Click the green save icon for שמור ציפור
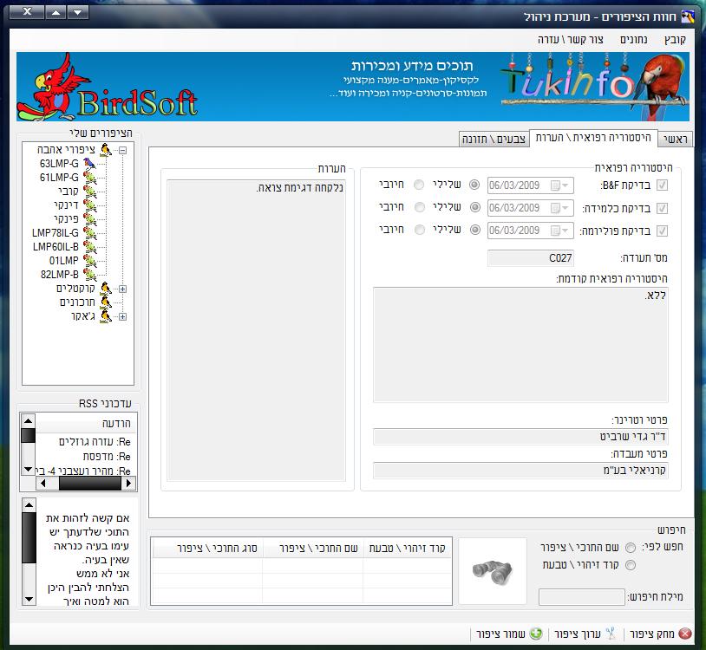Image resolution: width=706 pixels, height=650 pixels. click(x=536, y=634)
